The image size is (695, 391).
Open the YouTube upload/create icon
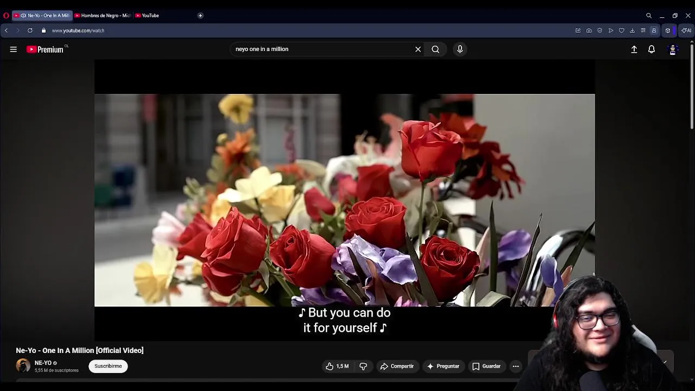[x=634, y=49]
